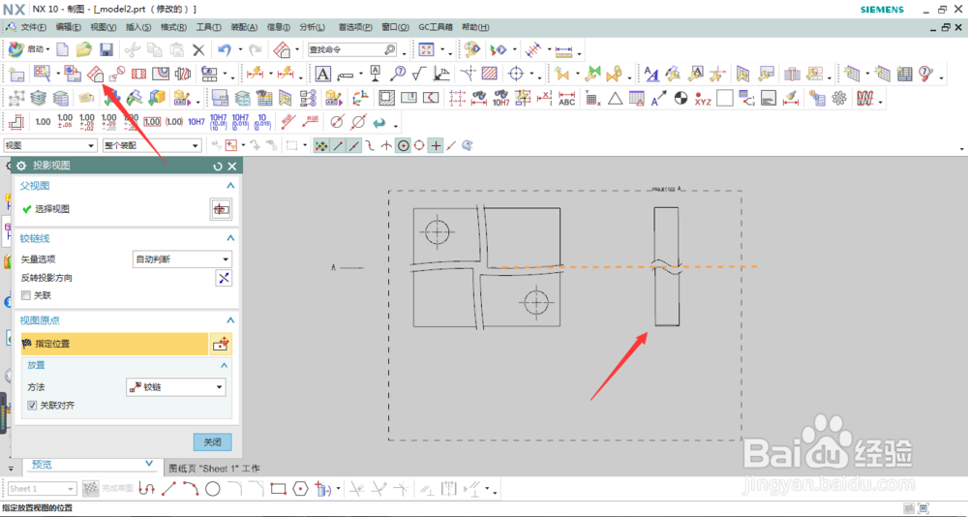Open the Detail View tool

pos(117,75)
